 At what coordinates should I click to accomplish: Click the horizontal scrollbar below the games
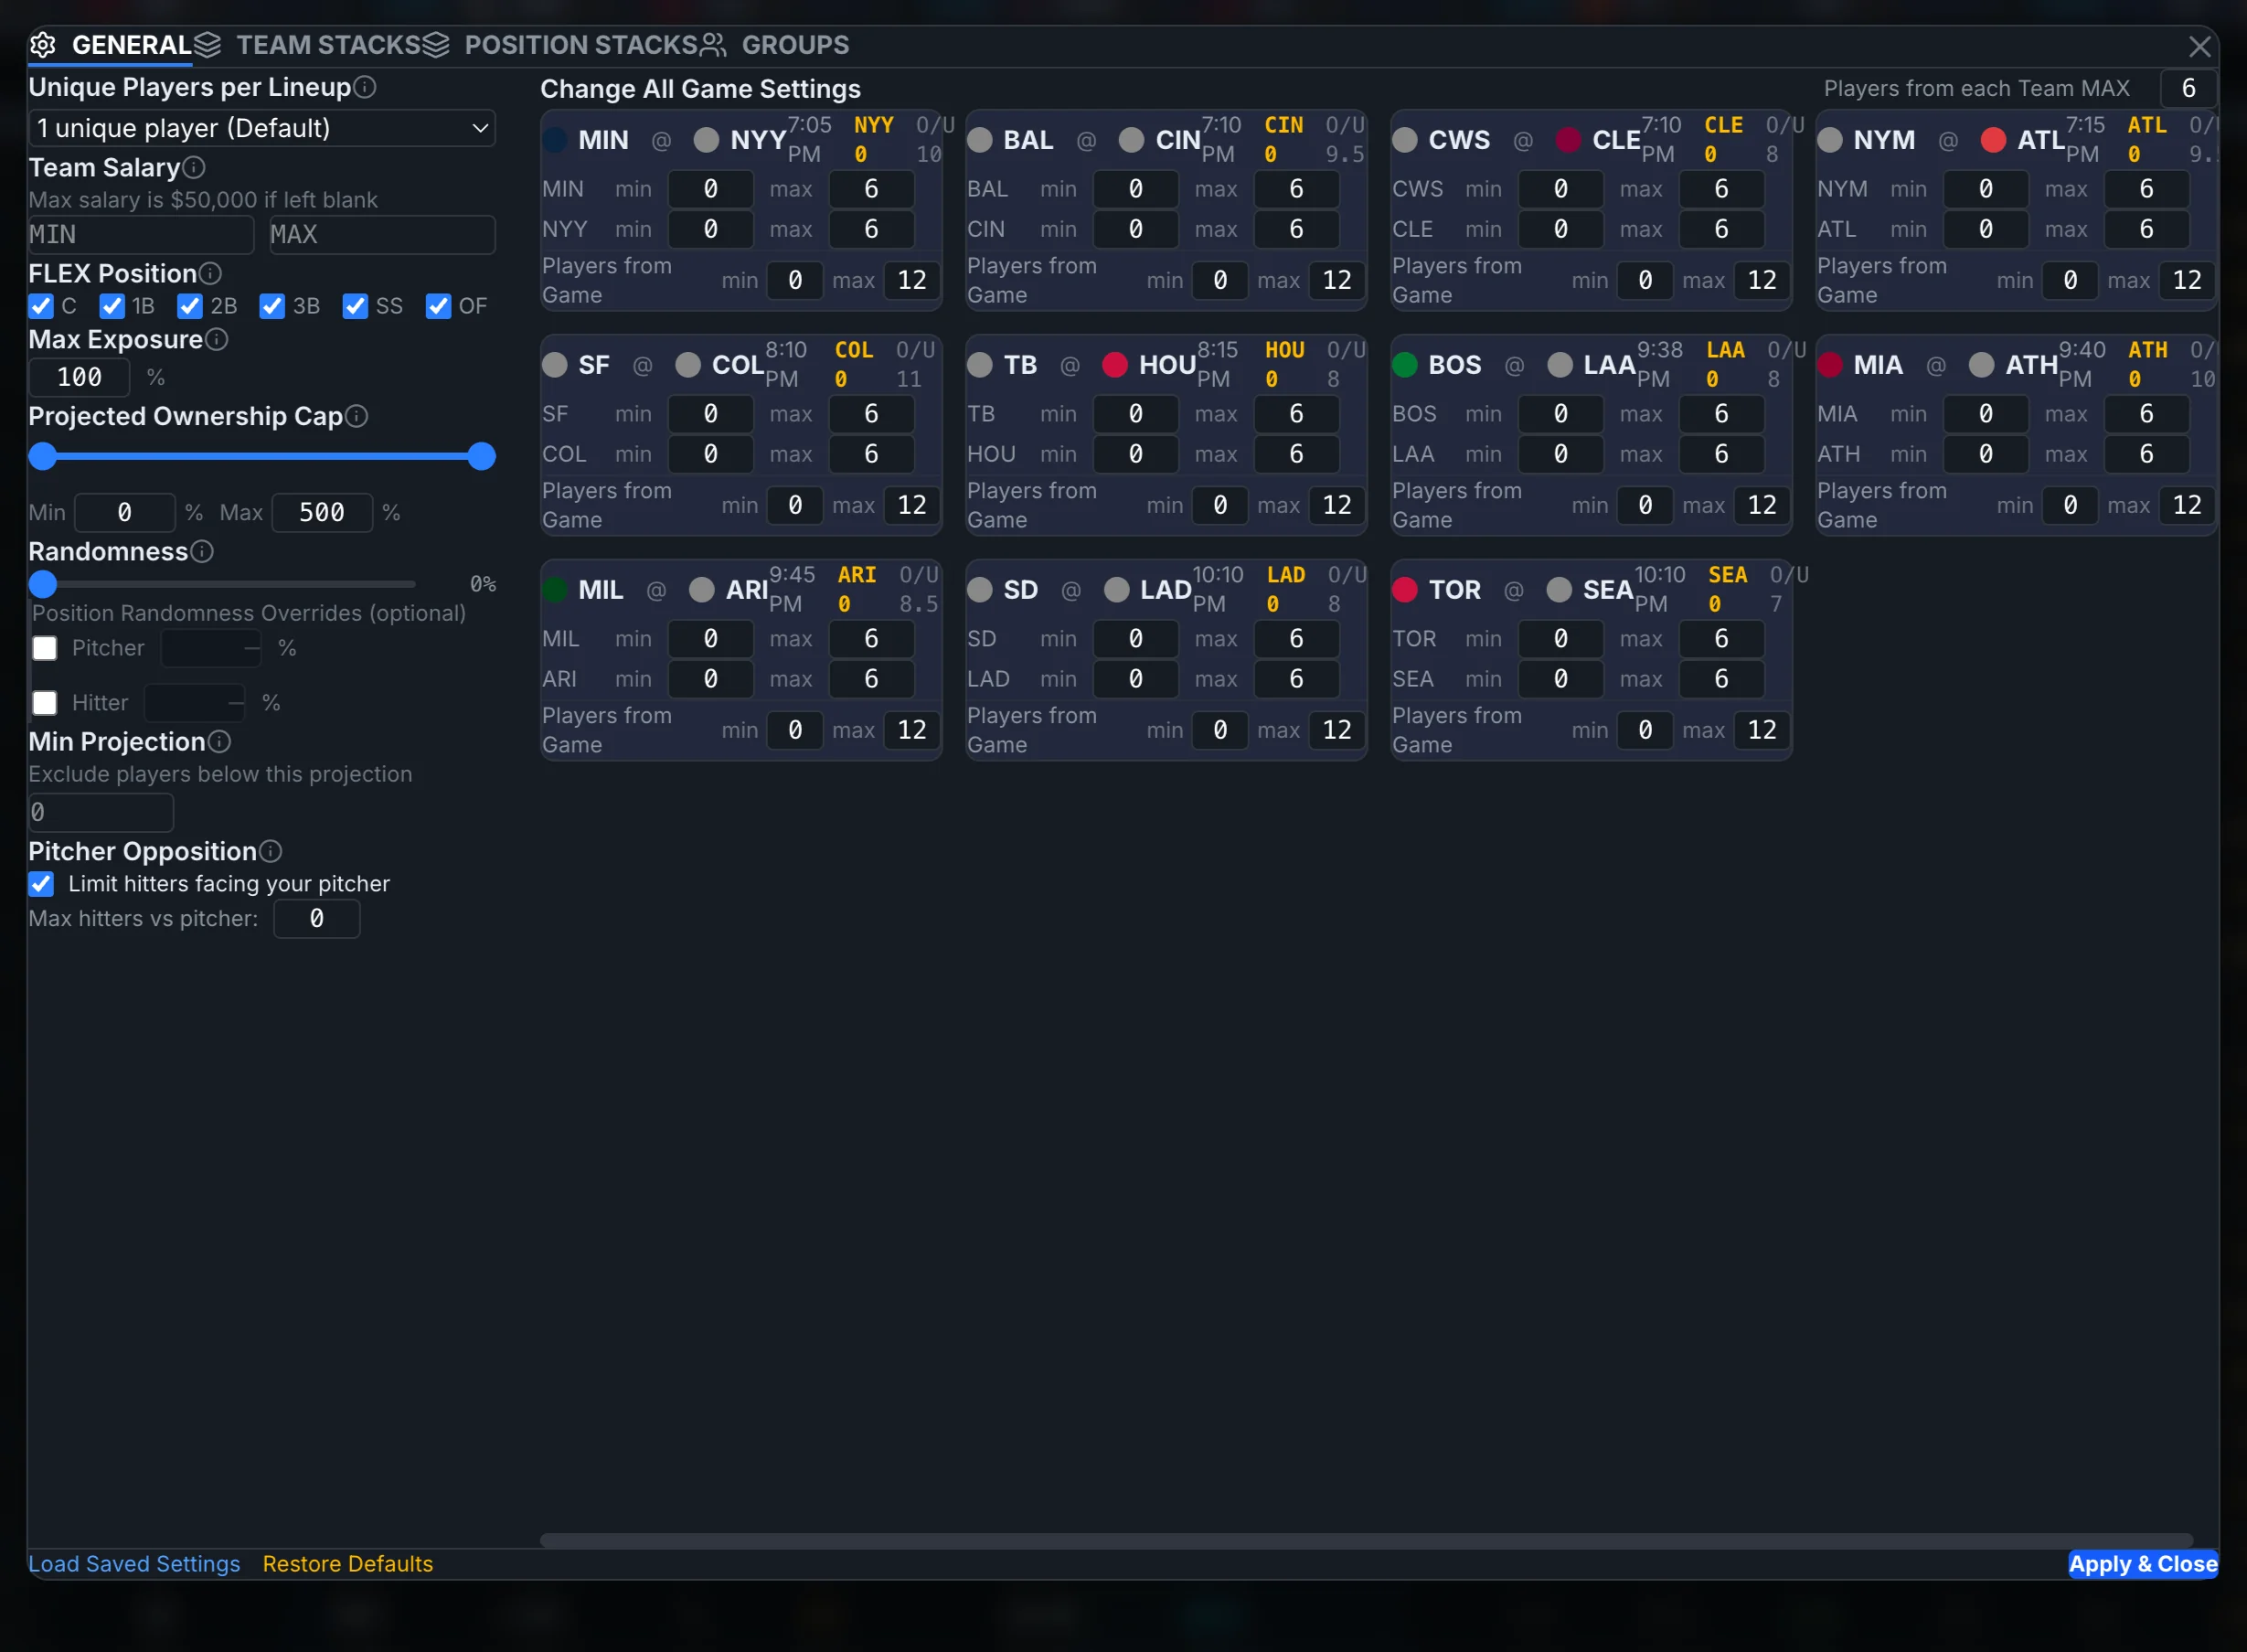click(x=1366, y=1541)
